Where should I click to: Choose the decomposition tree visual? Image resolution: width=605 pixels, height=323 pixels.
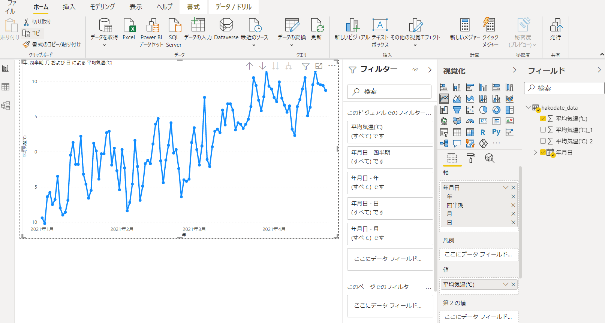tap(444, 143)
